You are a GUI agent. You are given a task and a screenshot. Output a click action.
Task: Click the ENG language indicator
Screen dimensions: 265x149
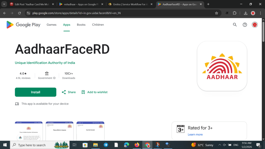[236, 145]
